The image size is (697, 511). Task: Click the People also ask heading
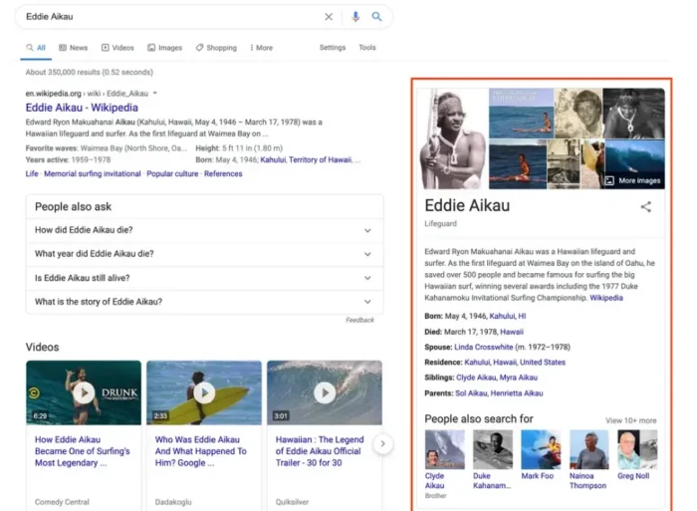73,207
